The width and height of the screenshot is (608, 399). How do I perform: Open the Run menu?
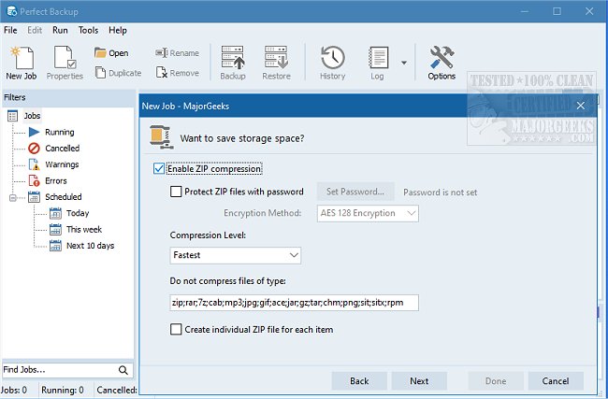tap(60, 30)
